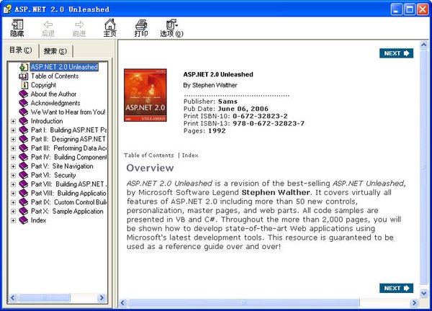Click tree pane scroll-right arrow

point(102,298)
